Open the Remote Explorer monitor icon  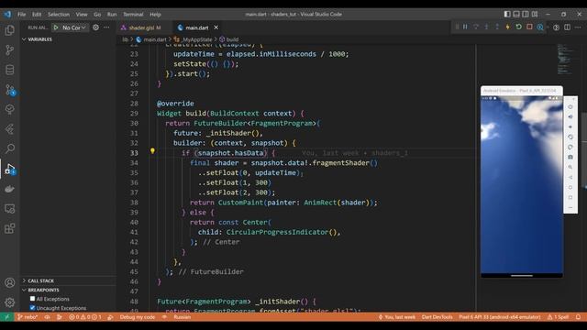coord(10,208)
